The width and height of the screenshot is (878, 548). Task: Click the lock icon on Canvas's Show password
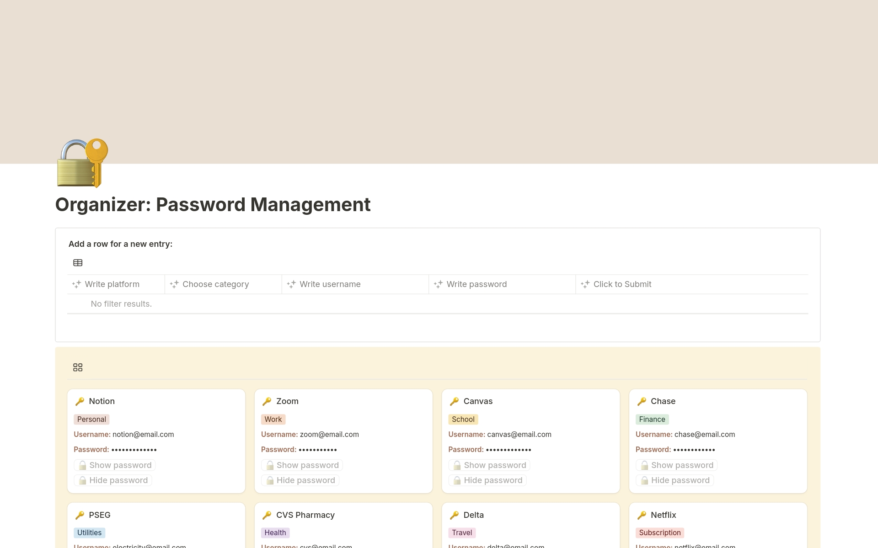point(457,465)
